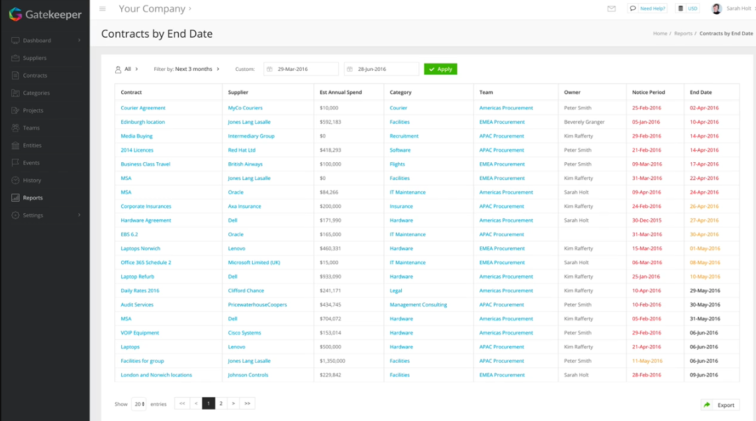Click the green arrow Export icon

707,405
